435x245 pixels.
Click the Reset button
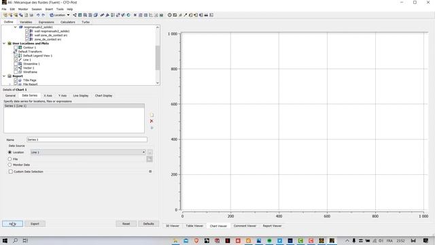[126, 224]
